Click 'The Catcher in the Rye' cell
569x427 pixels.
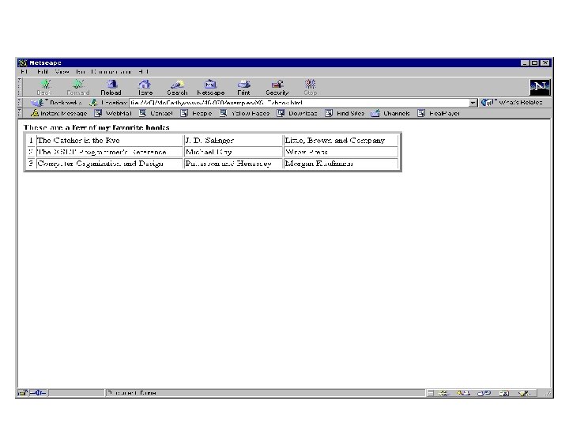coord(110,141)
